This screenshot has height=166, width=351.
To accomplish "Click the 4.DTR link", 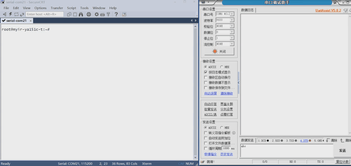I will click(x=304, y=141).
